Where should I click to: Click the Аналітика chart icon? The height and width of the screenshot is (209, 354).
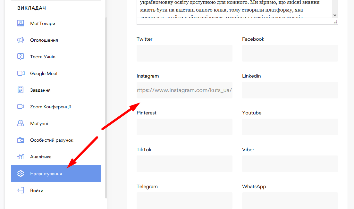pos(21,157)
